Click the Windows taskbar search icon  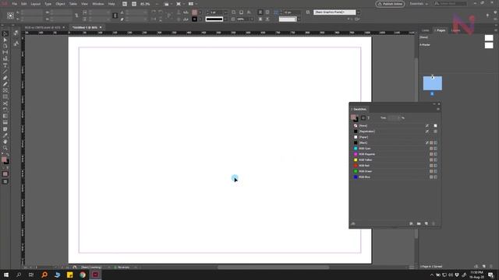19,275
